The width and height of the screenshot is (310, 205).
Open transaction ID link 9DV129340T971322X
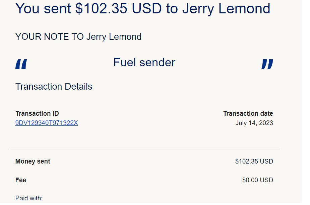pos(47,123)
